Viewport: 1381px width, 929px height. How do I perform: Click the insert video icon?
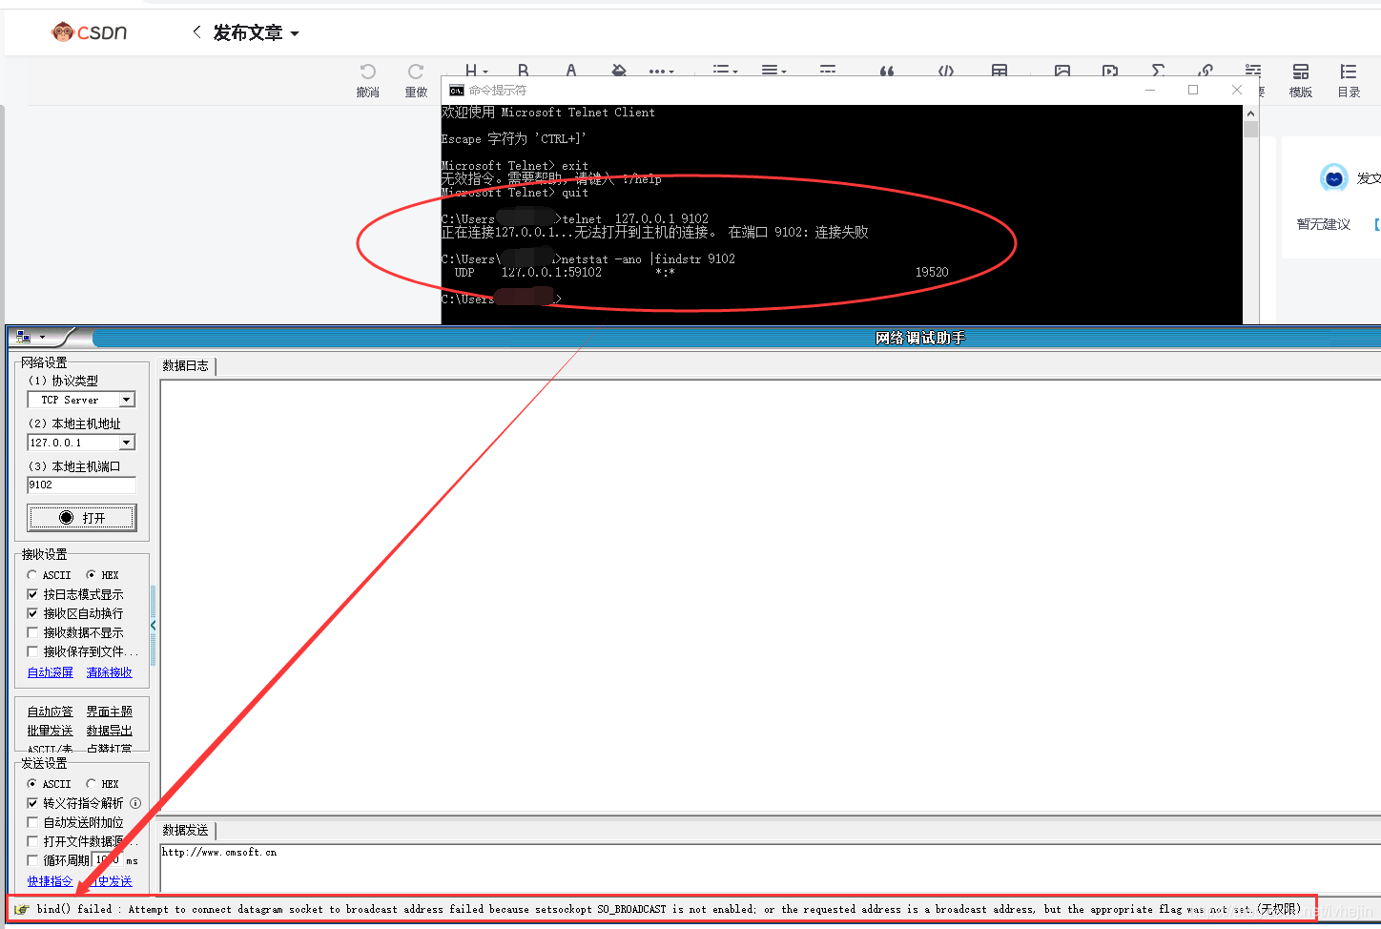tap(1110, 71)
